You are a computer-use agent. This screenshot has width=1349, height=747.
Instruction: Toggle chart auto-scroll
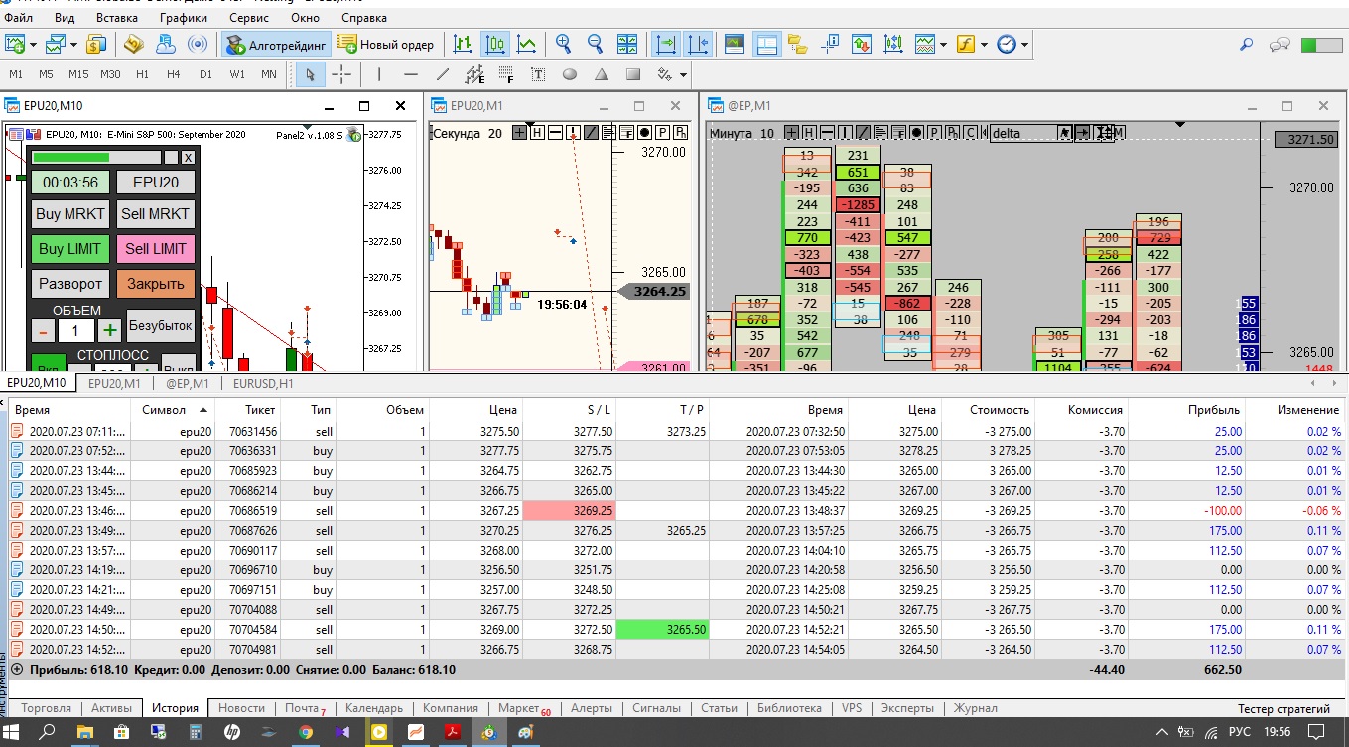tap(665, 44)
